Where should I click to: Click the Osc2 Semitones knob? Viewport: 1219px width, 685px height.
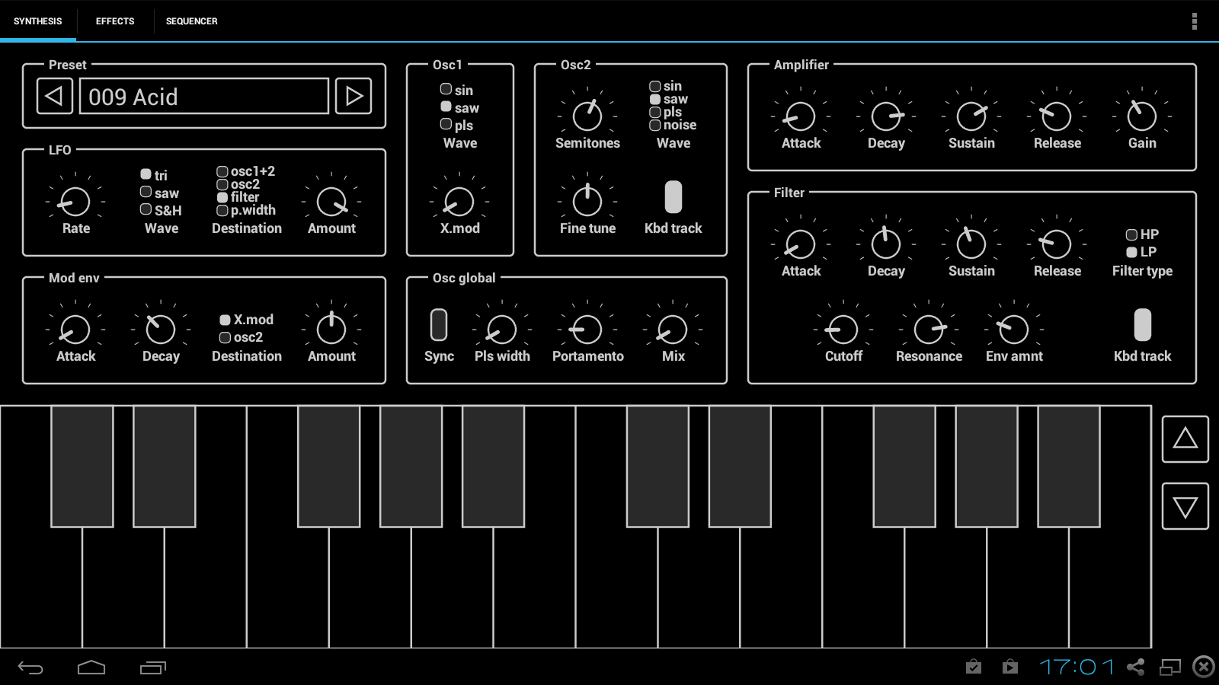coord(588,116)
